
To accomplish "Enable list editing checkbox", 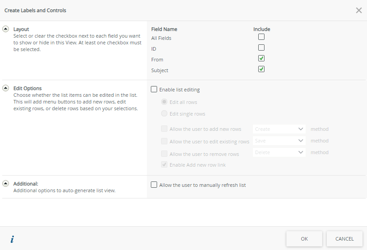I will click(x=154, y=90).
